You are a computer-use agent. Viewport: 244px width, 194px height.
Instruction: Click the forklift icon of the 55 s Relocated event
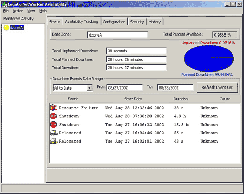click(x=54, y=133)
